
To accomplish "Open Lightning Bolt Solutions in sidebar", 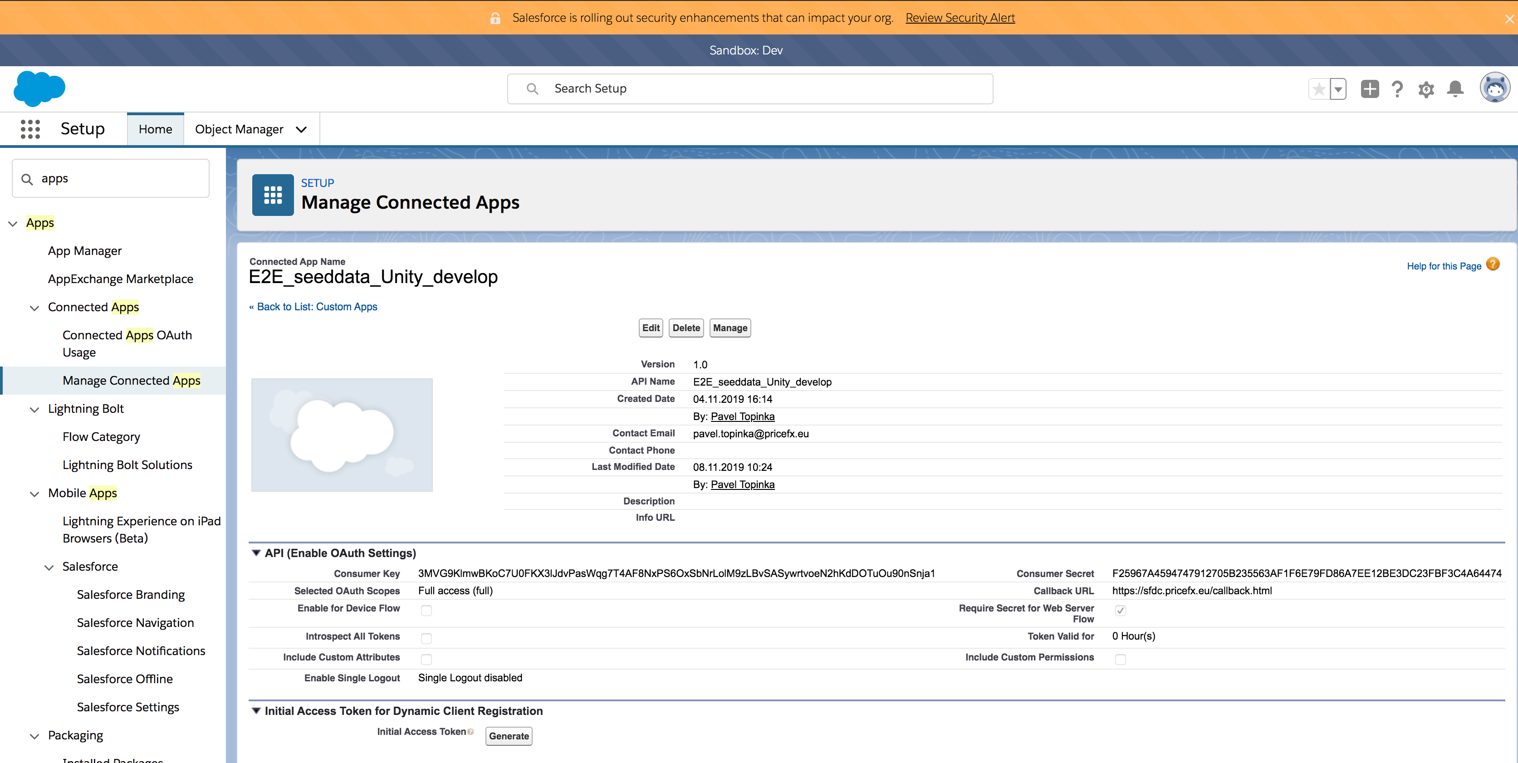I will pos(127,465).
